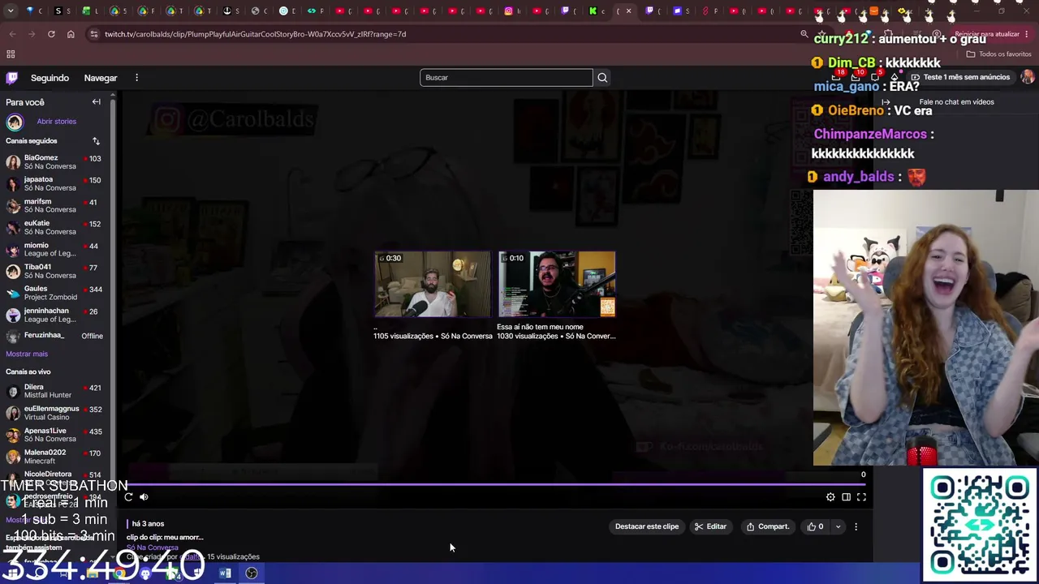Open the clip's three-dot options menu
This screenshot has width=1039, height=584.
click(x=856, y=526)
